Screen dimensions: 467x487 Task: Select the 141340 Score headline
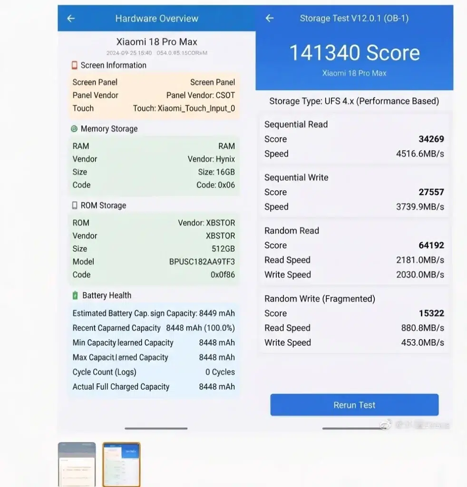(x=355, y=52)
